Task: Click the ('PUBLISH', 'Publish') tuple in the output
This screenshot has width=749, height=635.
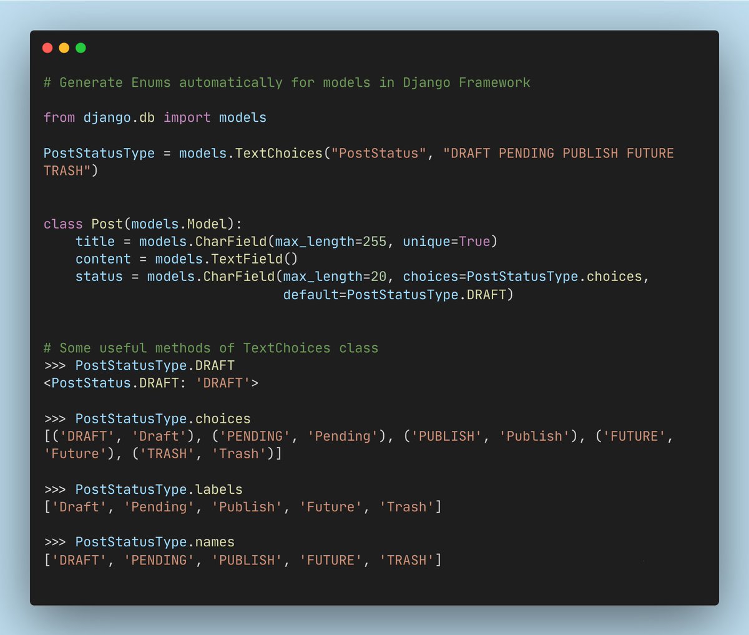Action: click(x=490, y=436)
